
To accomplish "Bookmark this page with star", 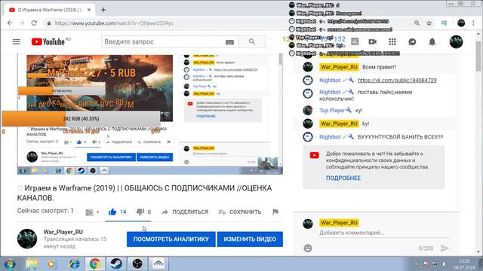I will coord(429,23).
